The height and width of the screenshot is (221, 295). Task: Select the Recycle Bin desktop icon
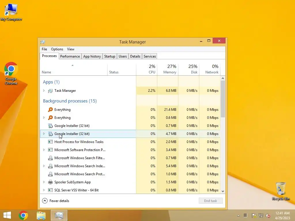[x=281, y=191]
